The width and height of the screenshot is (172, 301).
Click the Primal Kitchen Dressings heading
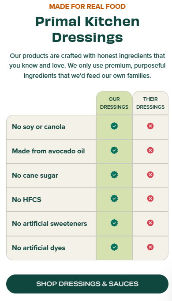87,29
